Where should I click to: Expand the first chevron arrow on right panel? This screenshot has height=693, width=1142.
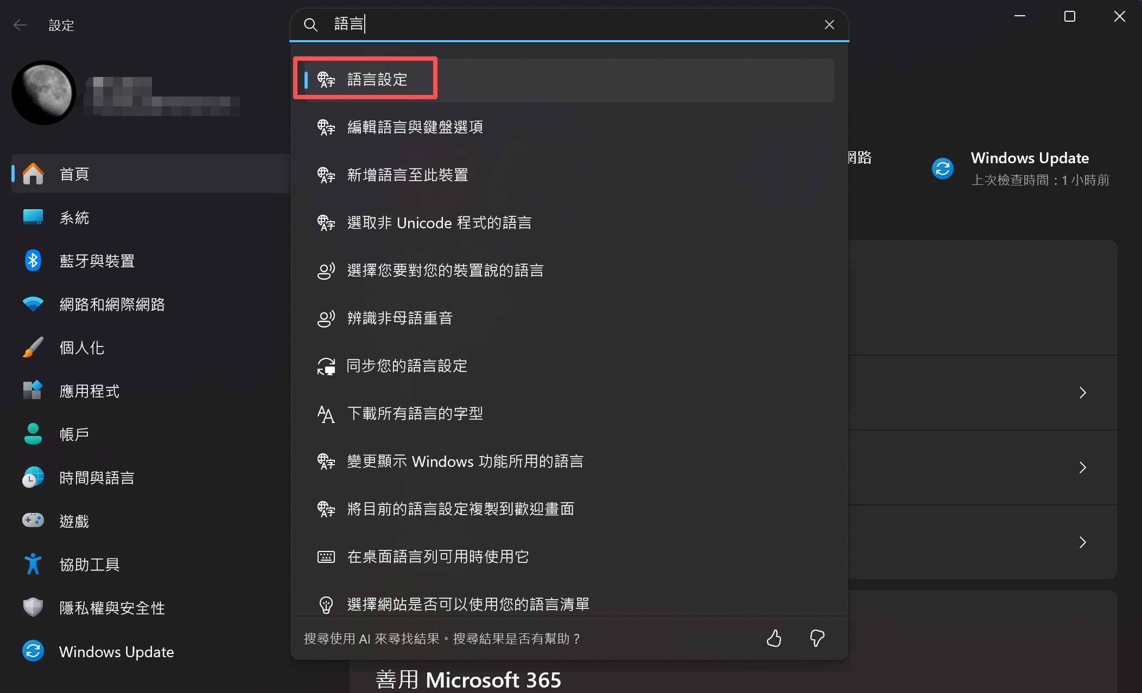tap(1083, 393)
